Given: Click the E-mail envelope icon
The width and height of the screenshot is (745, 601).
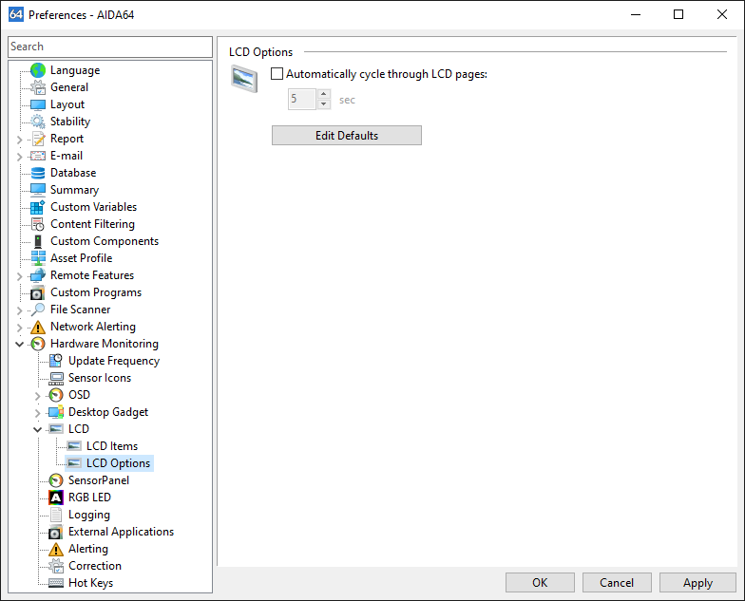Looking at the screenshot, I should [x=38, y=156].
